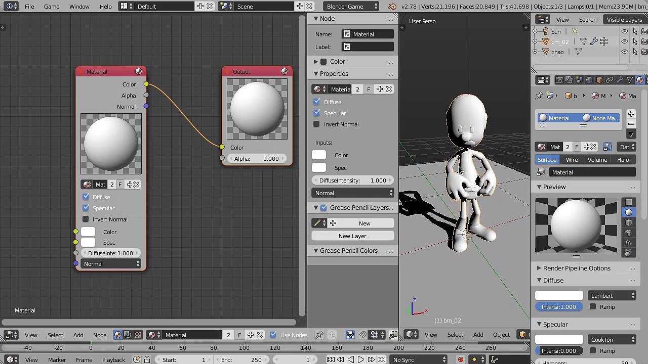The width and height of the screenshot is (648, 364).
Task: Click the Alpha value on Output node
Action: point(257,159)
